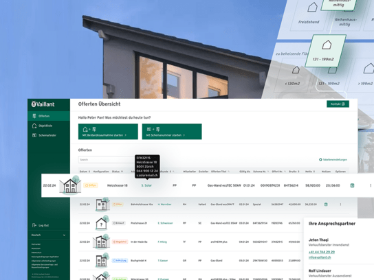
Task: Open the Offerten section in the sidebar
Action: coord(49,116)
